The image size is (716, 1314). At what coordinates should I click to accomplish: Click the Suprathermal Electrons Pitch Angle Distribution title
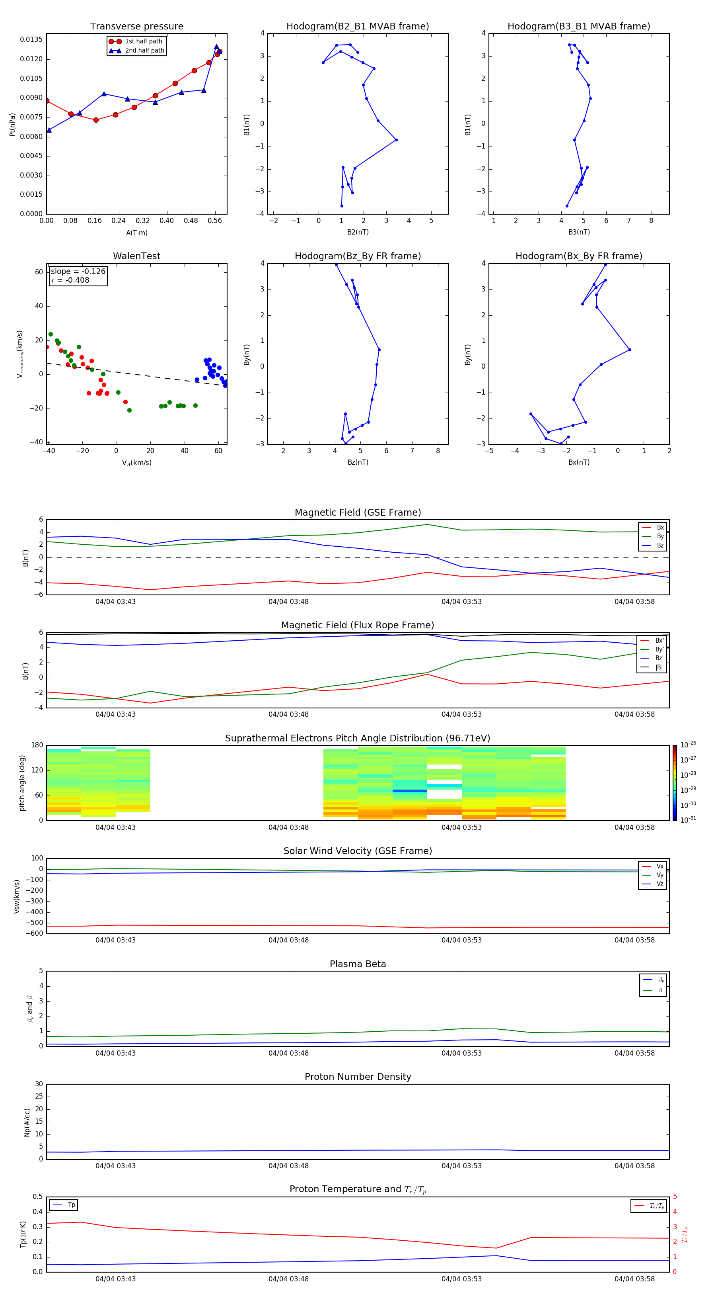(358, 739)
